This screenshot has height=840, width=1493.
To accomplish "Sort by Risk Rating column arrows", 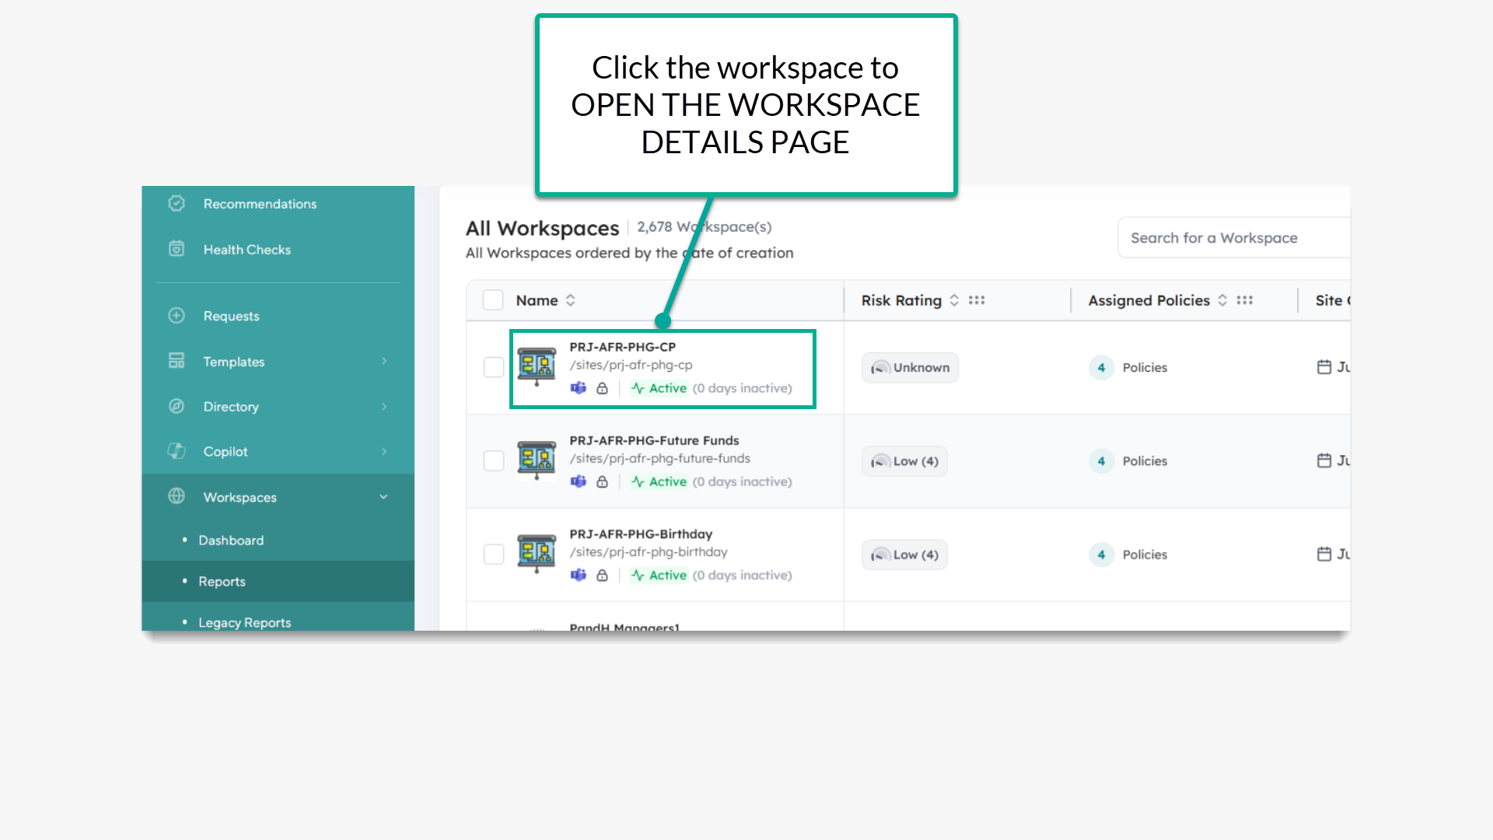I will tap(954, 300).
